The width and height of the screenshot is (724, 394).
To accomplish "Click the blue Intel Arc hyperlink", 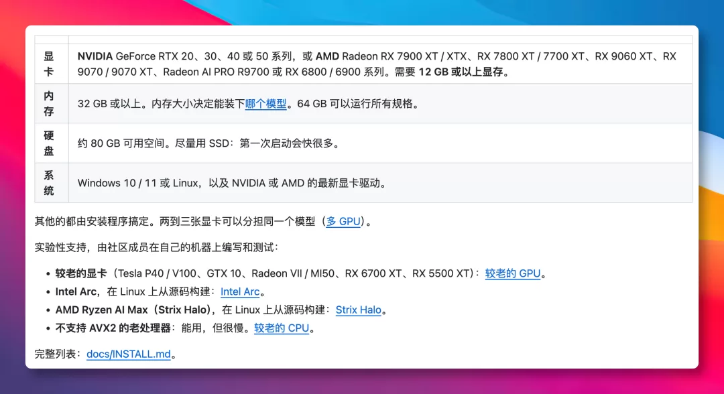I will point(240,291).
